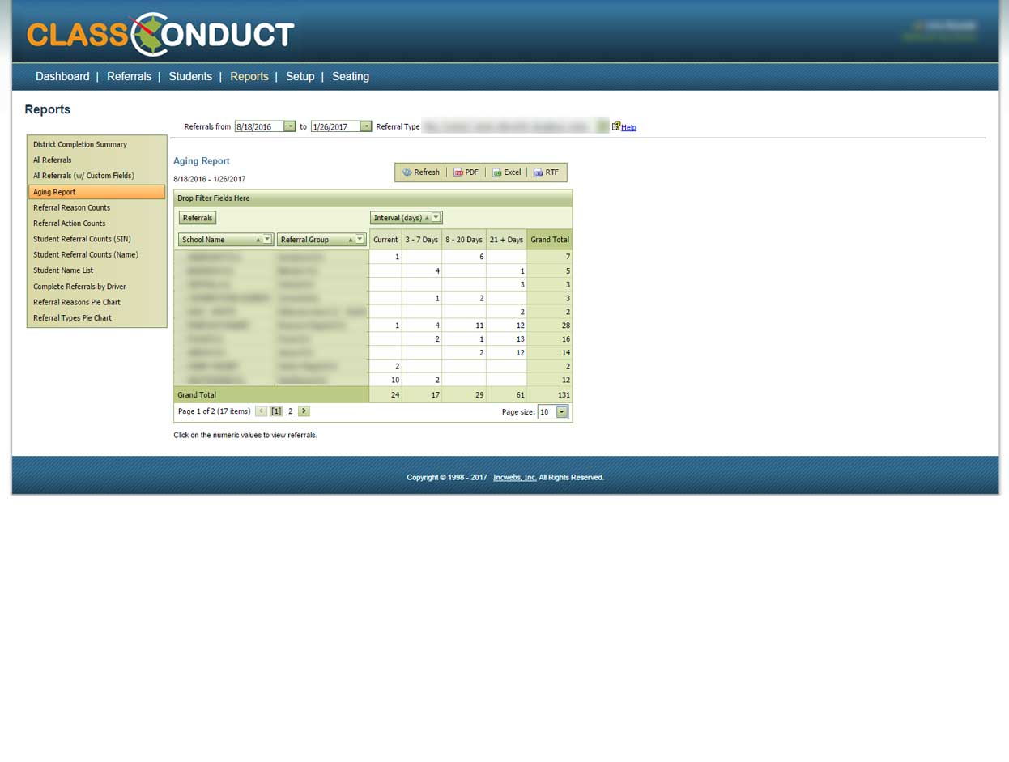
Task: Click into the Referrals from date field
Action: [259, 126]
